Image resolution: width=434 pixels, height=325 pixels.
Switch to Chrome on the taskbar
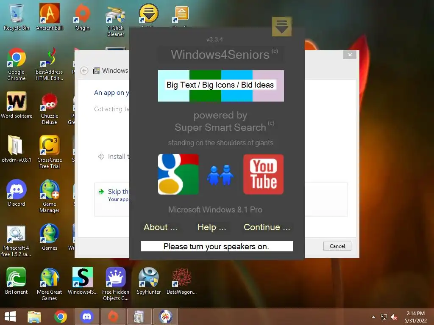tap(60, 317)
